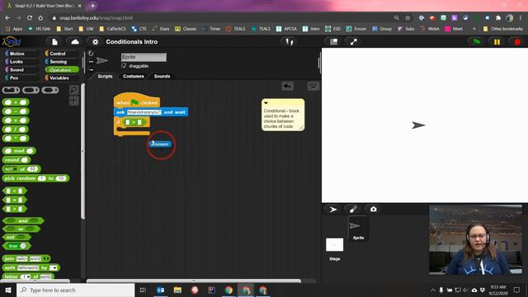This screenshot has width=528, height=297.
Task: Set rotation style to don't rotate
Action: click(91, 69)
